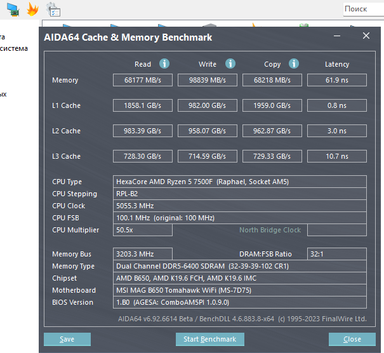Image resolution: width=384 pixels, height=353 pixels.
Task: Save the benchmark results
Action: (x=67, y=339)
